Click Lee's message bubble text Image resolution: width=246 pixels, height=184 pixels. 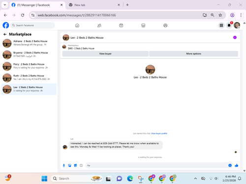[116, 145]
